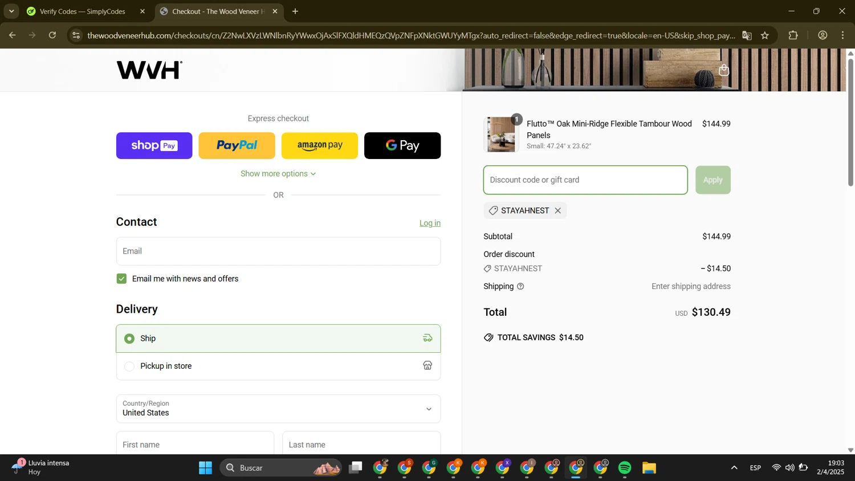Select Pickup in store delivery option

tap(278, 366)
